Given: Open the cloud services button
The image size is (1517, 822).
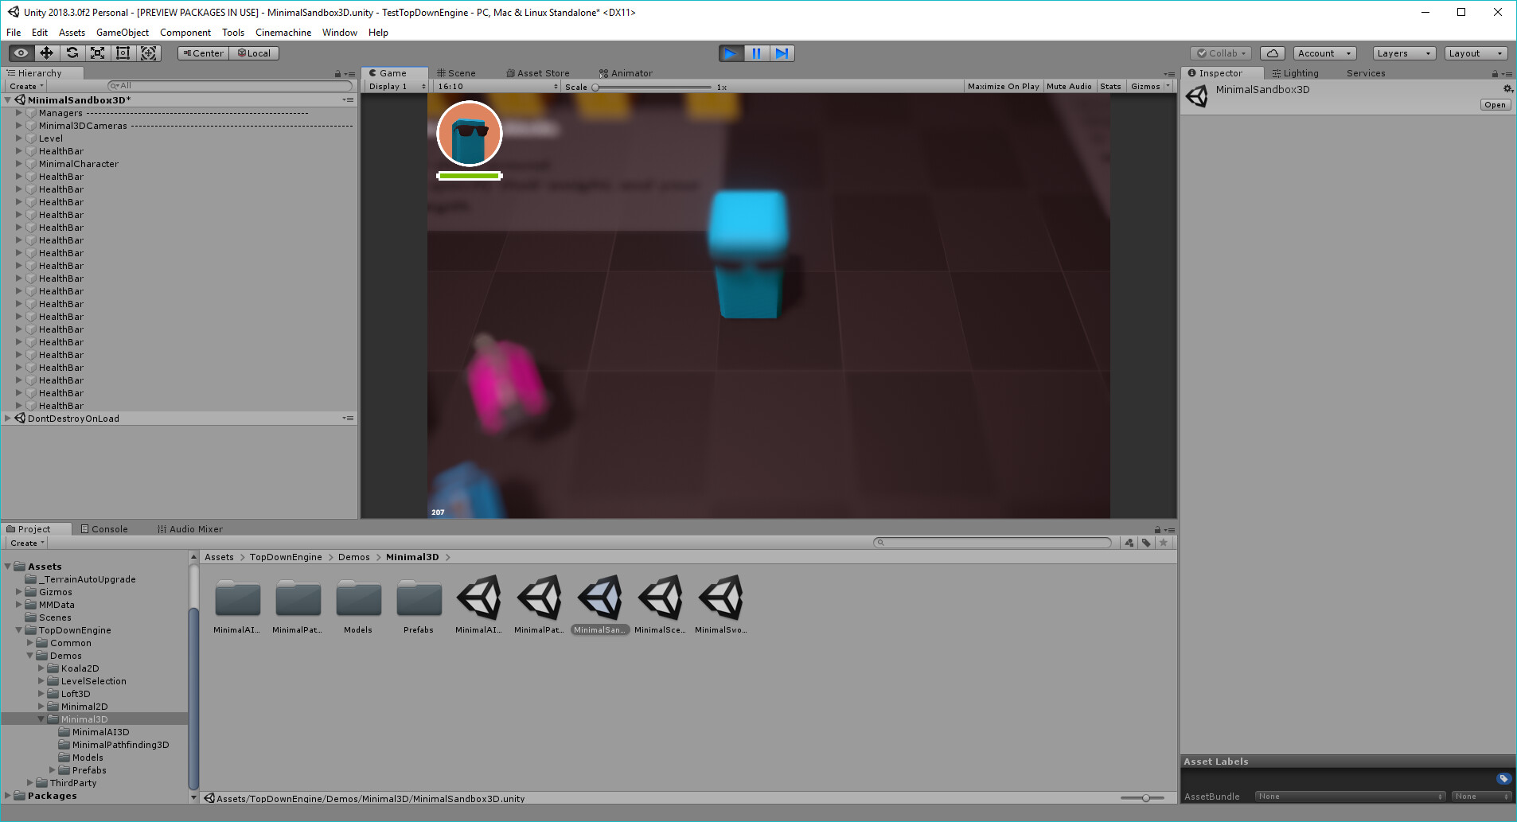Looking at the screenshot, I should tap(1272, 53).
